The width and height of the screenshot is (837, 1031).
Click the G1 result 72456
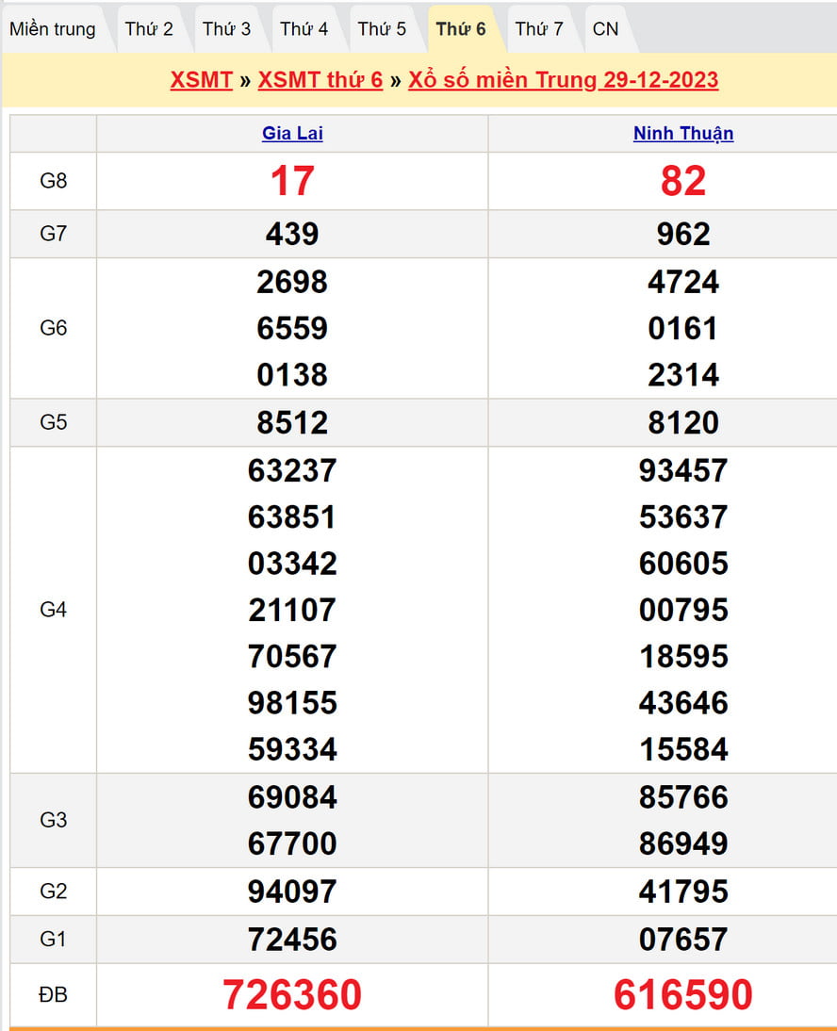click(292, 939)
